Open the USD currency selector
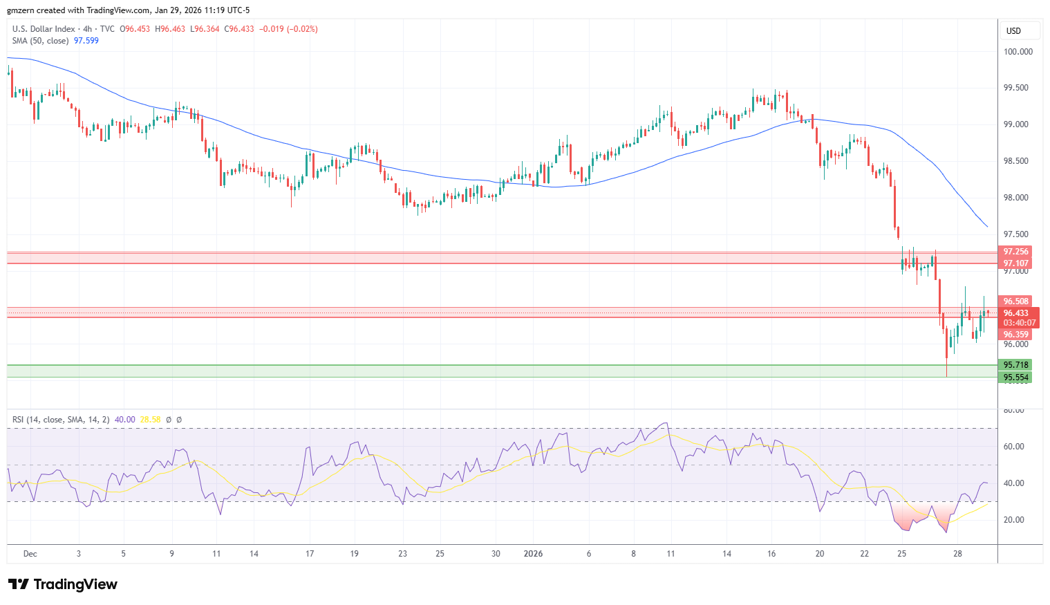Image resolution: width=1050 pixels, height=605 pixels. [1021, 31]
